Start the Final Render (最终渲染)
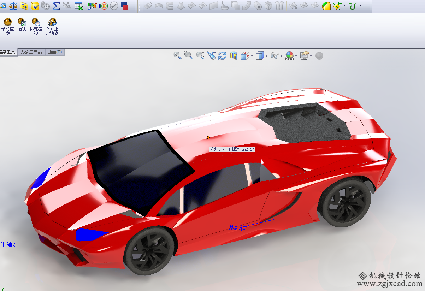Screen dimensions: 425x291 [8, 27]
